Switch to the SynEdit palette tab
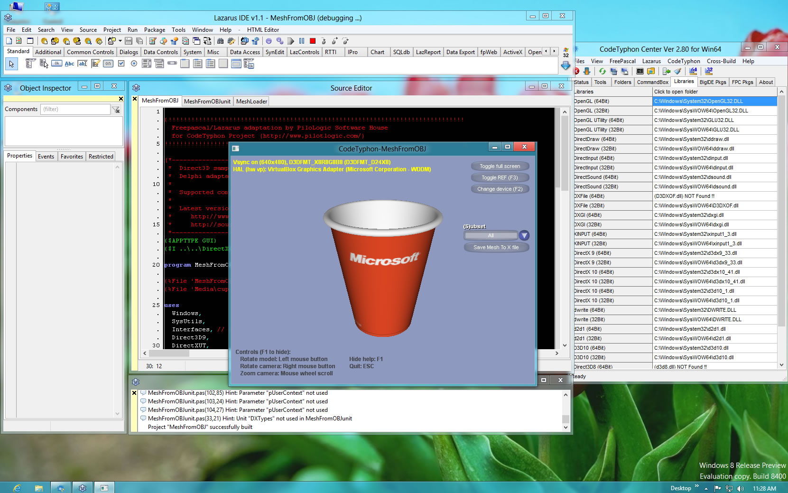Screen dimensions: 788x493 tap(275, 52)
